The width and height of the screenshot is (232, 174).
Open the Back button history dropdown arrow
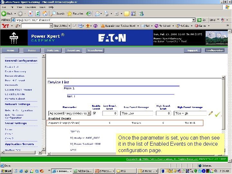pyautogui.click(x=15, y=14)
